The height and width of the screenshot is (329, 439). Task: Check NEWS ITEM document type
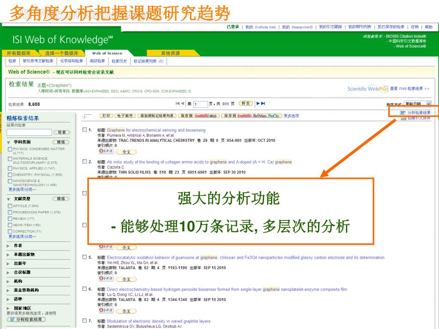(10, 225)
